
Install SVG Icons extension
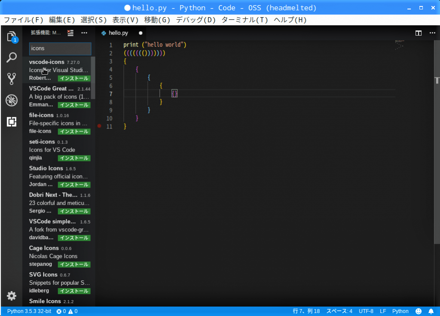click(x=74, y=291)
